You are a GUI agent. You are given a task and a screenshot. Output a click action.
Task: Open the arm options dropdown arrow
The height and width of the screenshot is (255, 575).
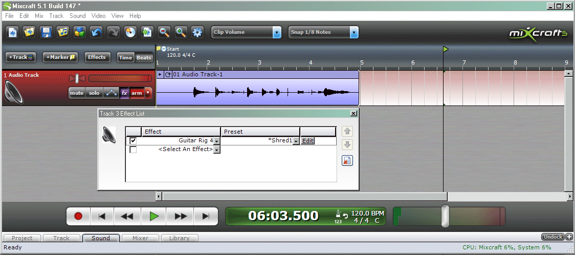pos(148,93)
